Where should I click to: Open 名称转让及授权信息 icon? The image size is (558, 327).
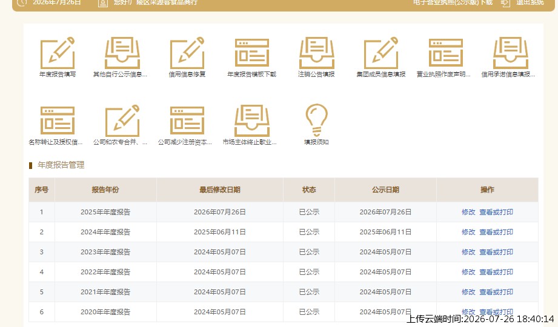click(58, 121)
